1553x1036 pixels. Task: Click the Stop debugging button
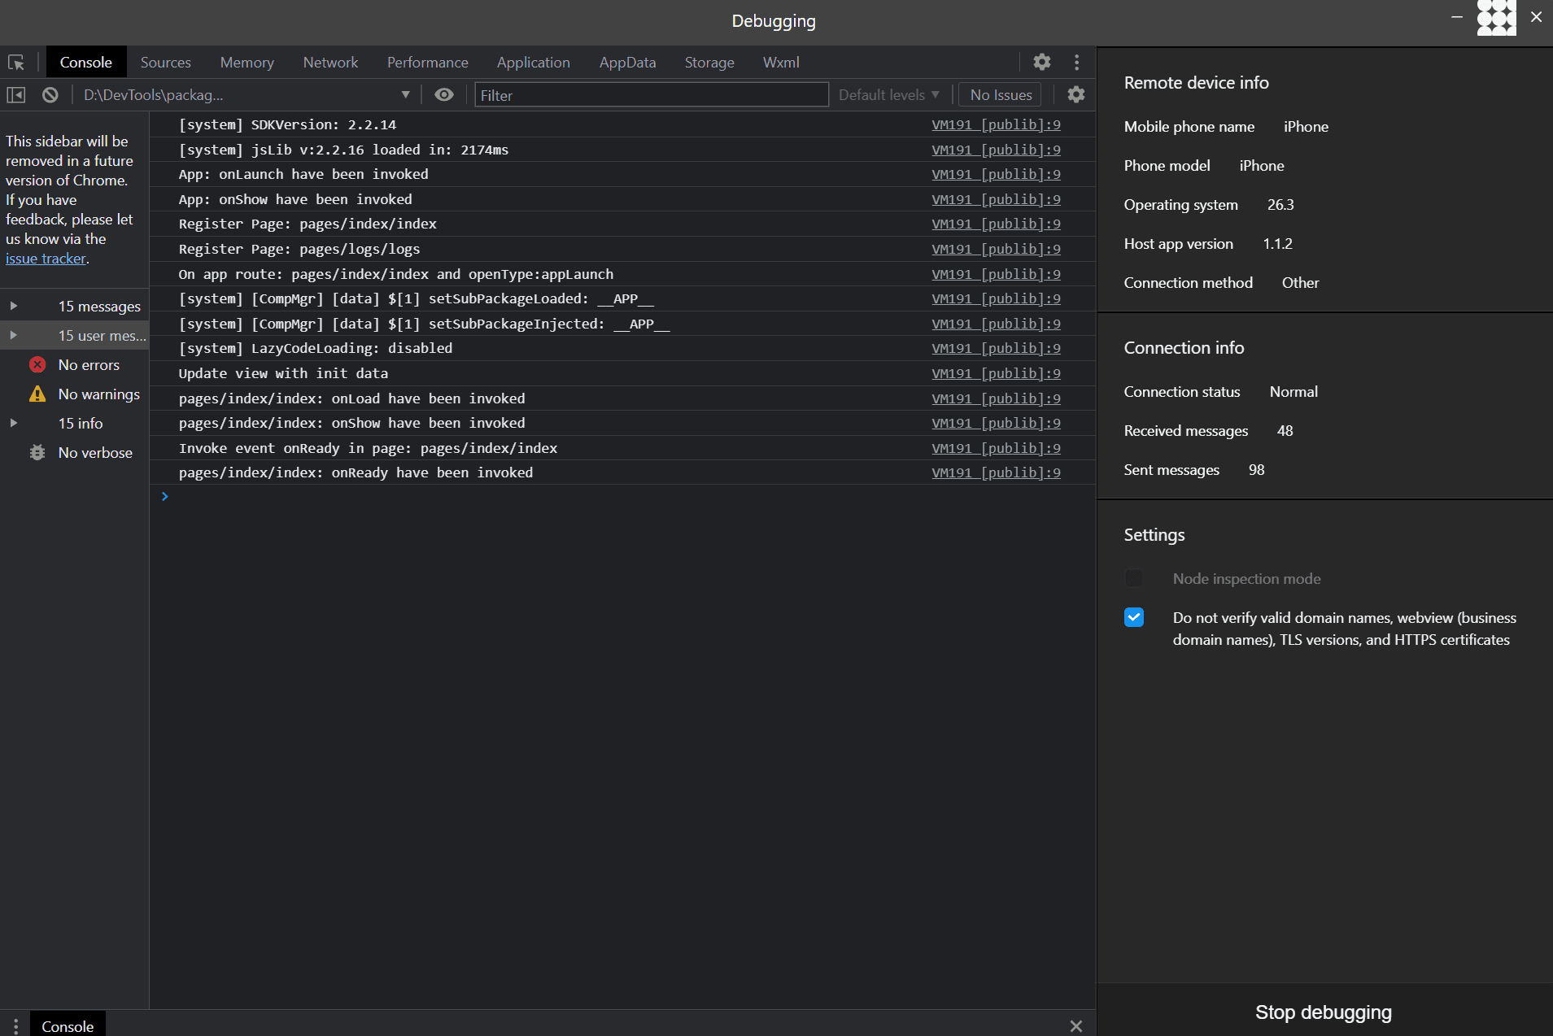coord(1322,1012)
